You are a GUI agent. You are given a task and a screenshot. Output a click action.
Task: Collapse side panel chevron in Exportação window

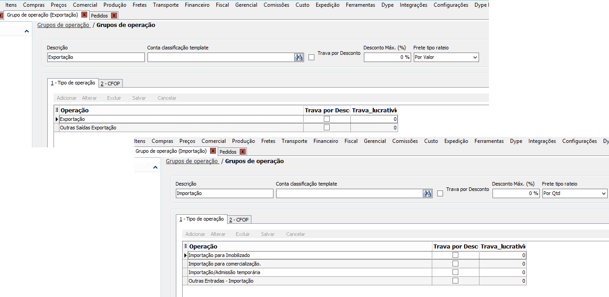pyautogui.click(x=27, y=31)
